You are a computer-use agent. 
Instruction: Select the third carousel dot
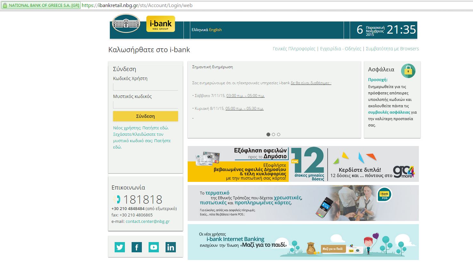coord(279,134)
